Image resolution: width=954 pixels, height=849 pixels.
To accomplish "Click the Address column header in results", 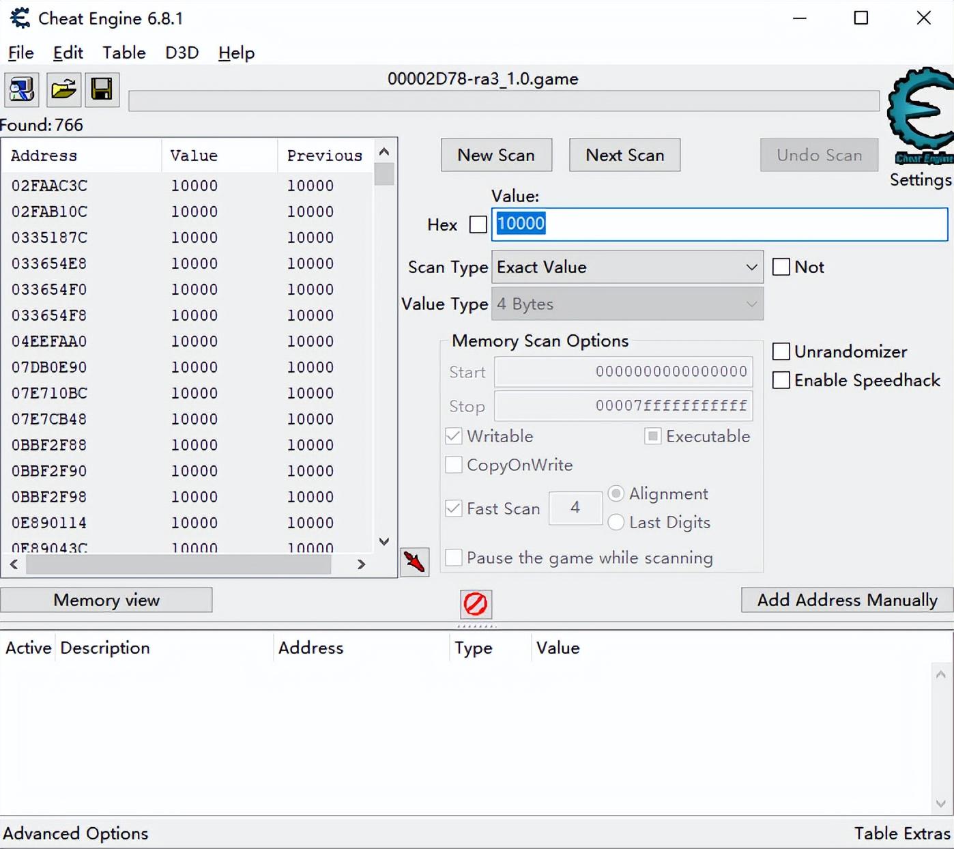I will 81,156.
